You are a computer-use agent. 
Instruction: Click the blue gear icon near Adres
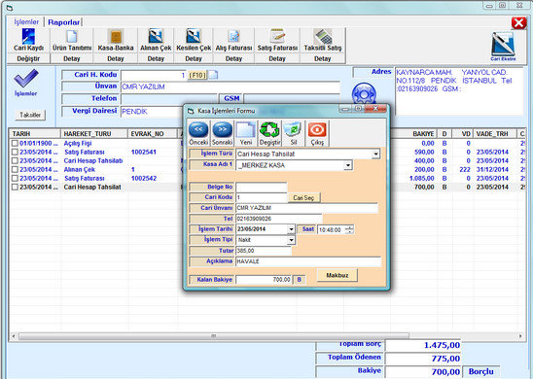pos(364,93)
